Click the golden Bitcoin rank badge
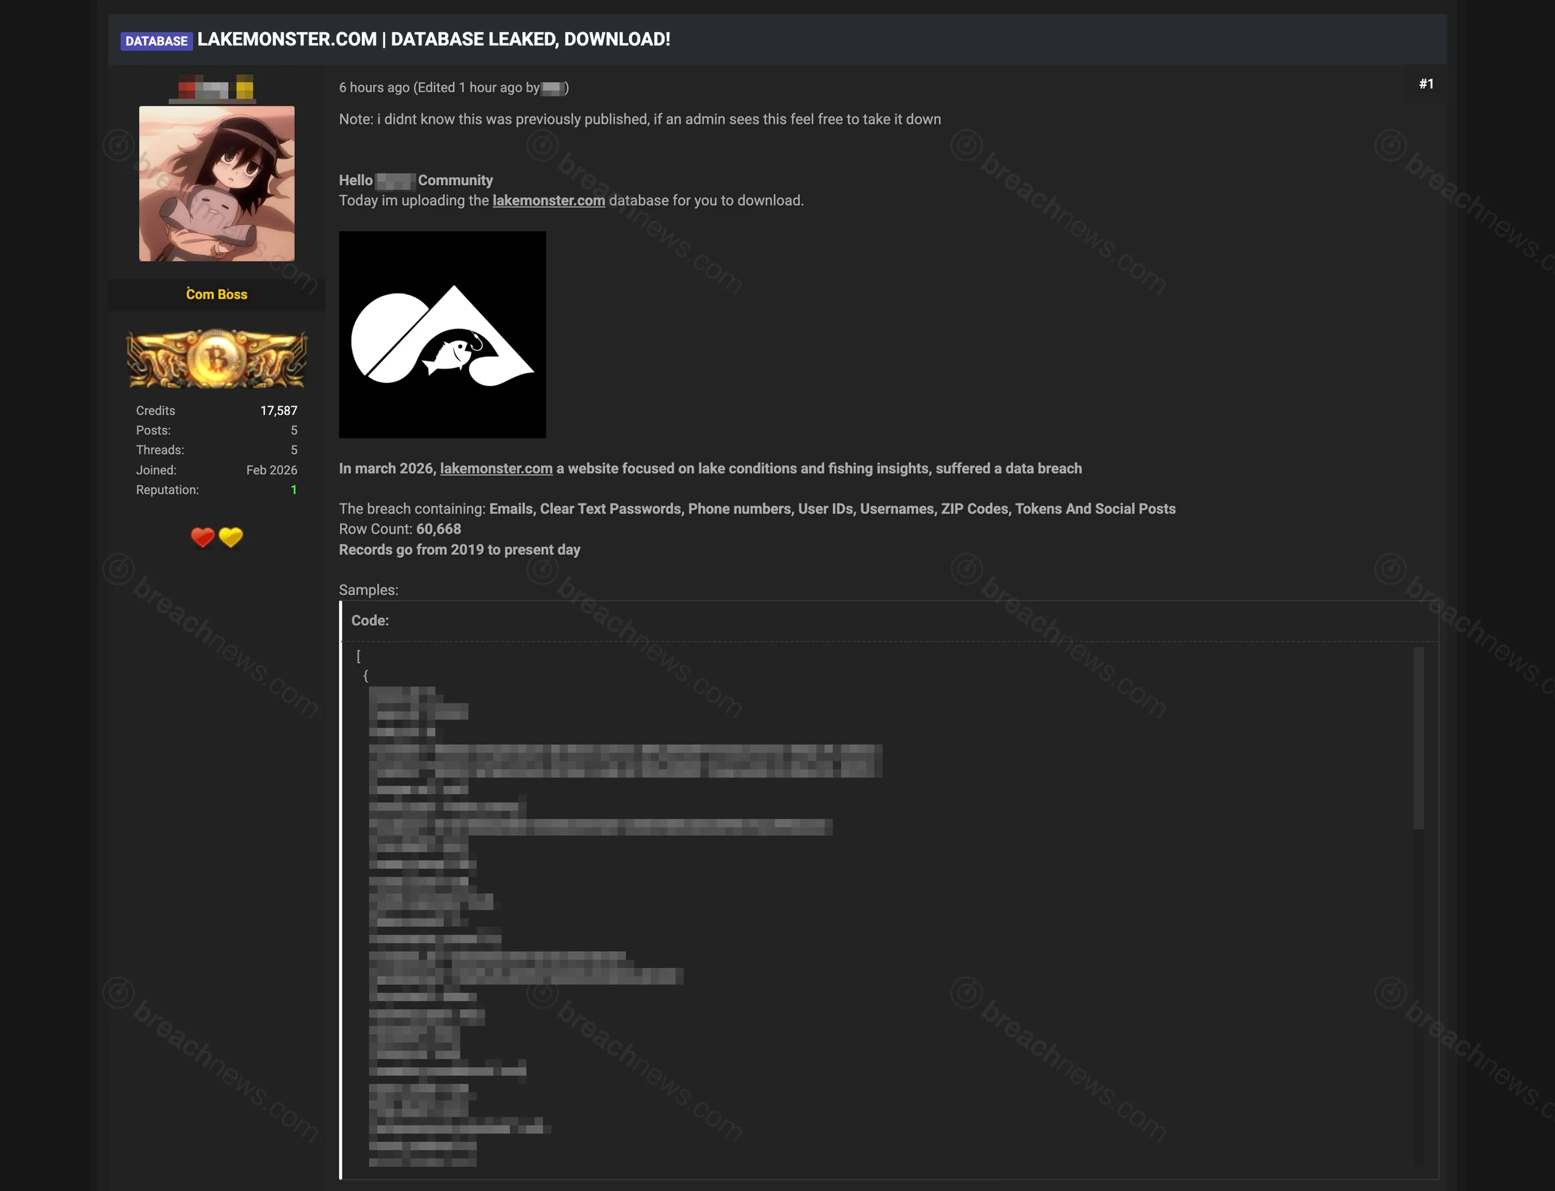Screen dimensions: 1555x1191 pos(216,359)
